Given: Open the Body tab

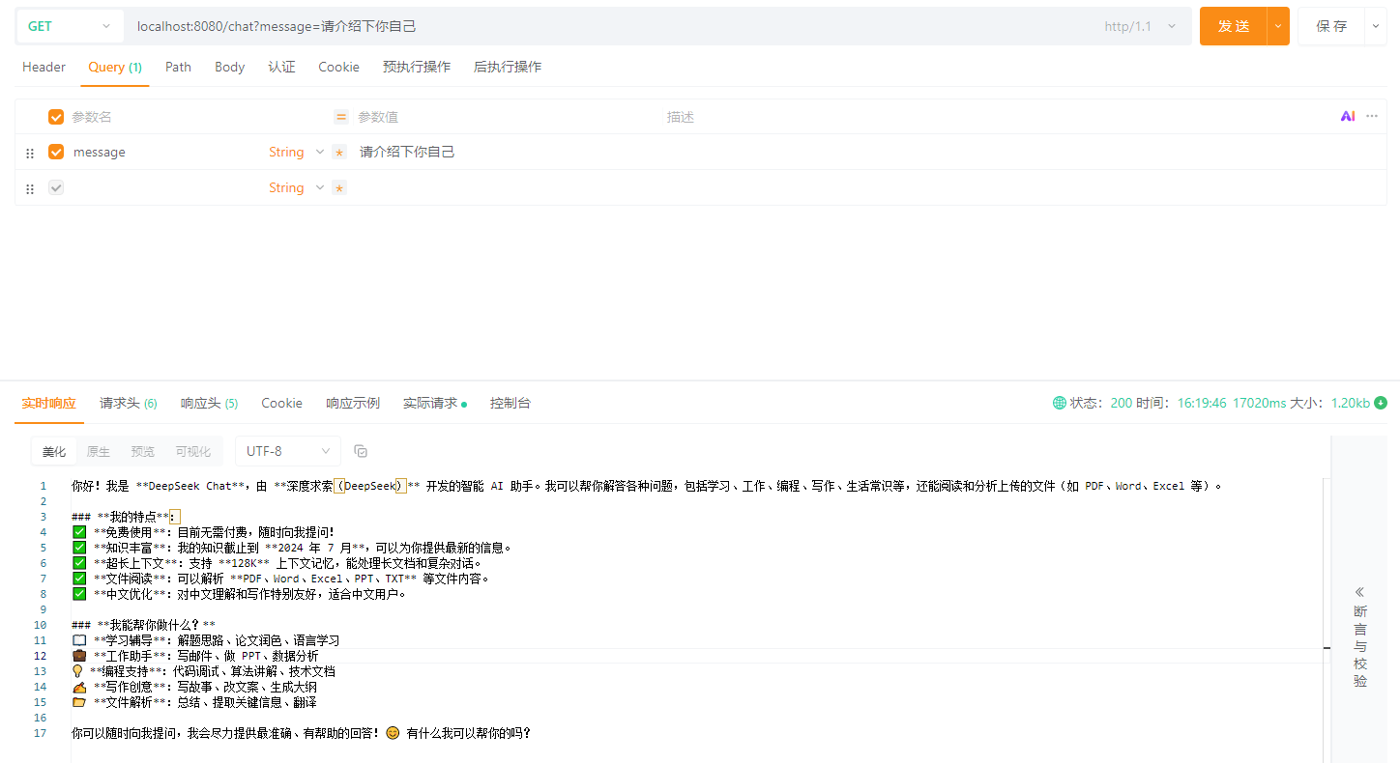Looking at the screenshot, I should [x=229, y=67].
